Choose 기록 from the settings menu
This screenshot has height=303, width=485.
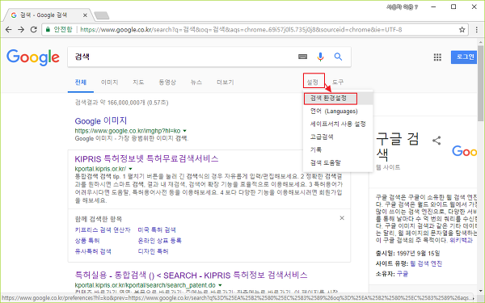(x=338, y=150)
